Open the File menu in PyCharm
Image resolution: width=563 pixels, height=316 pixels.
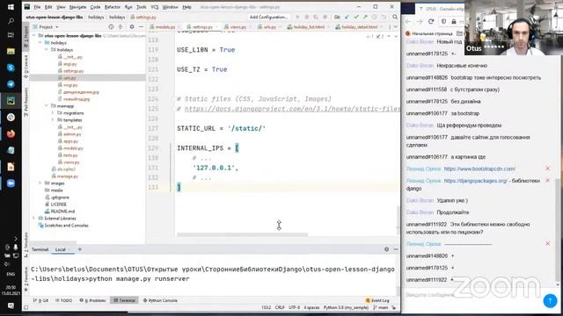click(37, 7)
